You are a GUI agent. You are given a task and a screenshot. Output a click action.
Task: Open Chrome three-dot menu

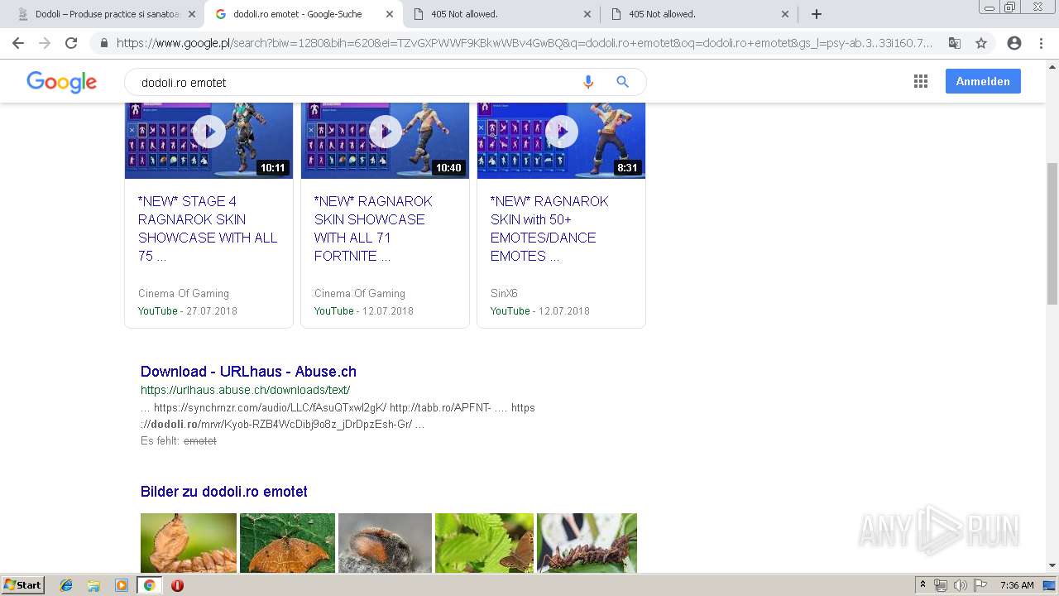click(1041, 43)
